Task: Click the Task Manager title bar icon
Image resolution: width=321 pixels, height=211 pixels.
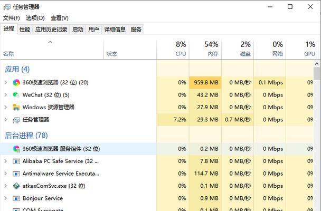Action: [x=7, y=7]
